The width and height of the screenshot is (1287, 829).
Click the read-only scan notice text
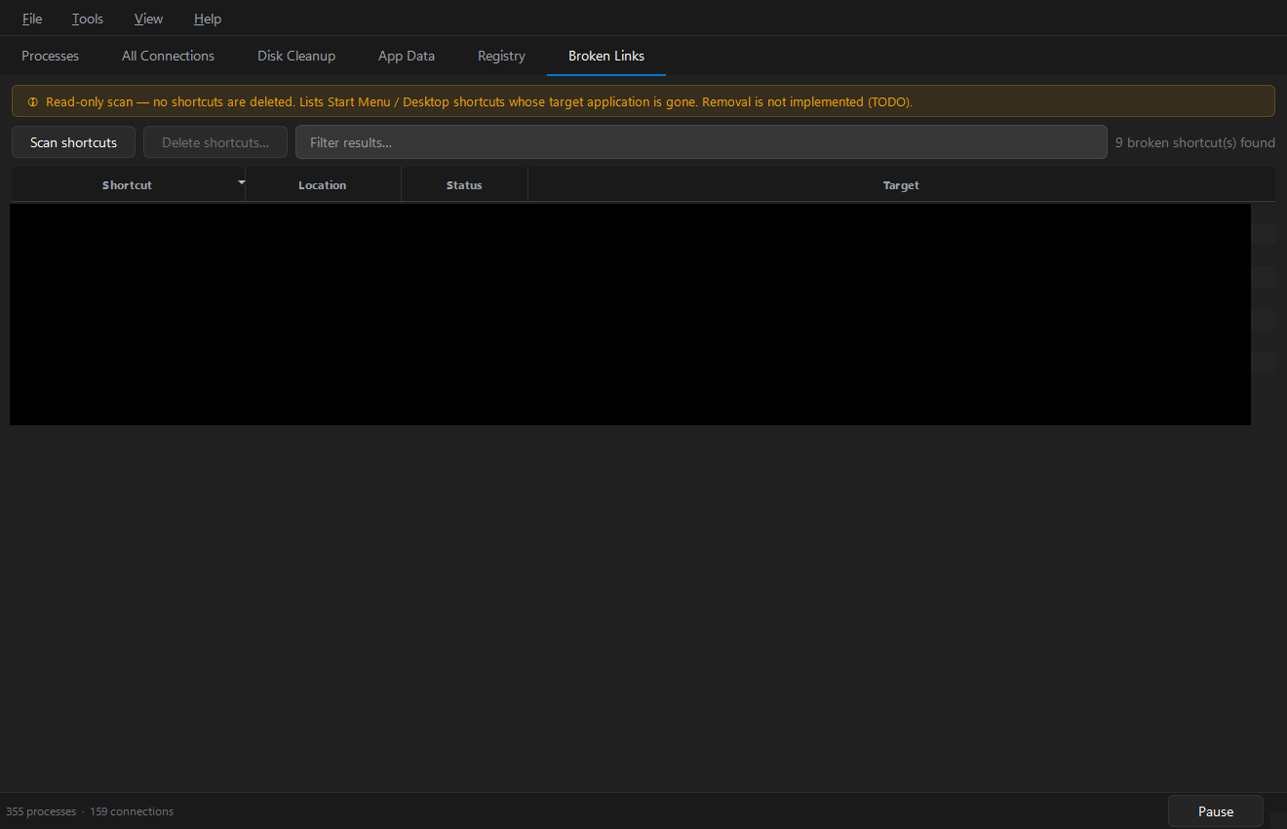[479, 101]
